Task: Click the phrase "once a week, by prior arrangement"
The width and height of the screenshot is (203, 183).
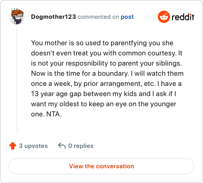Action: click(87, 84)
